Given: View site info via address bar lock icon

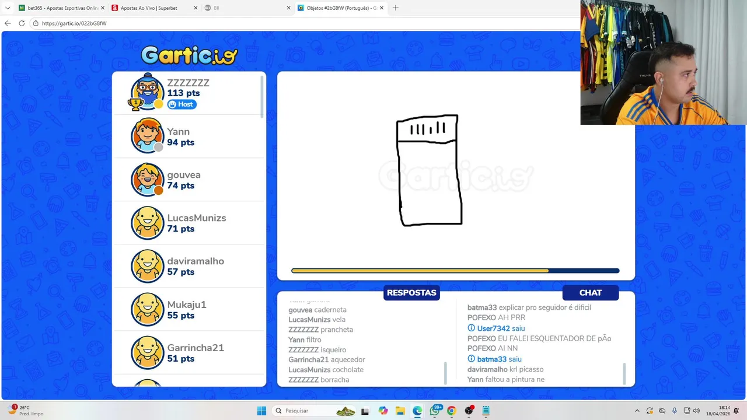Looking at the screenshot, I should [x=36, y=23].
